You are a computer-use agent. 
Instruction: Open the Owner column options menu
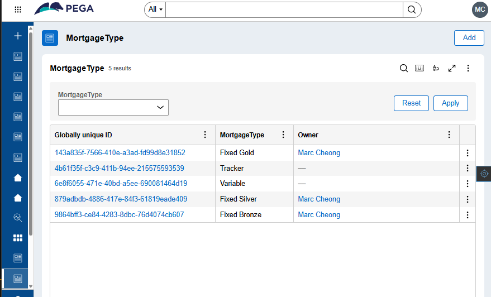click(x=449, y=135)
